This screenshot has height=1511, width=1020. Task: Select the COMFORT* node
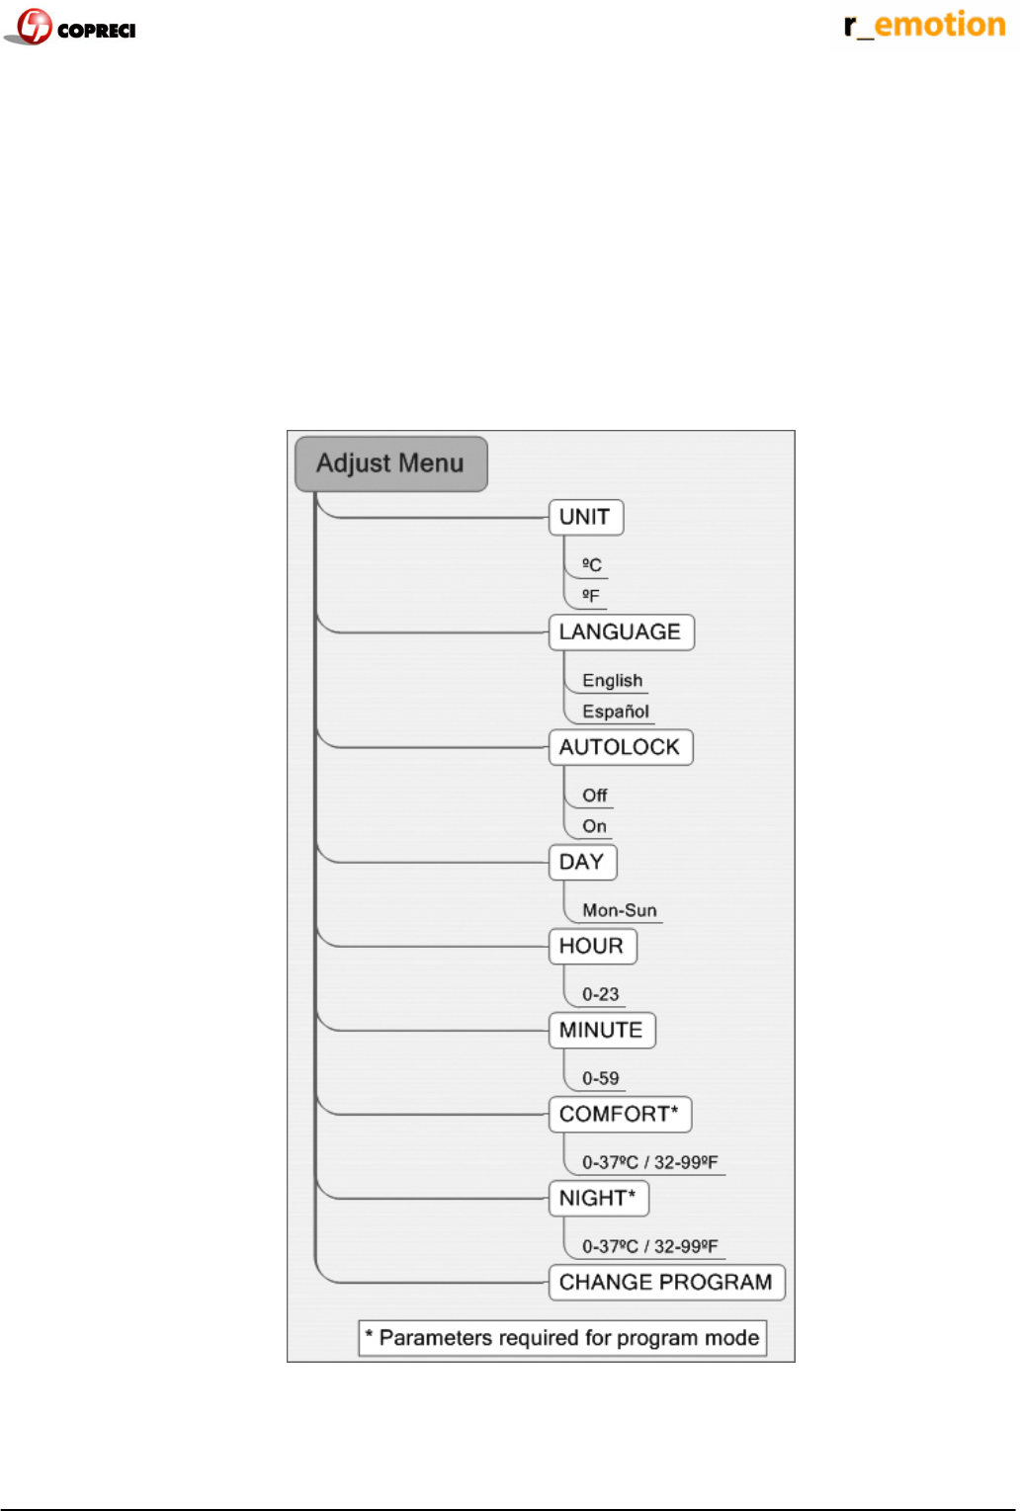pos(619,1114)
